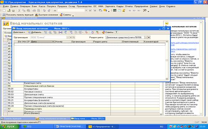The height and width of the screenshot is (129, 208).
Task: Open the Действия dropdown in the dialog
Action: 19,32
